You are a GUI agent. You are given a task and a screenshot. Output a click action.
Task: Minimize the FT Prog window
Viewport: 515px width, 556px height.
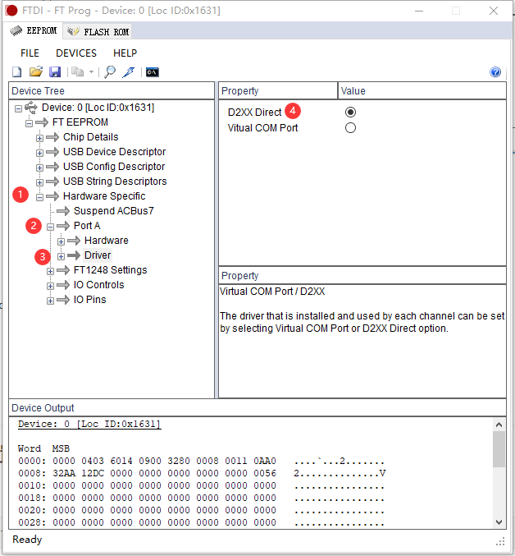419,11
